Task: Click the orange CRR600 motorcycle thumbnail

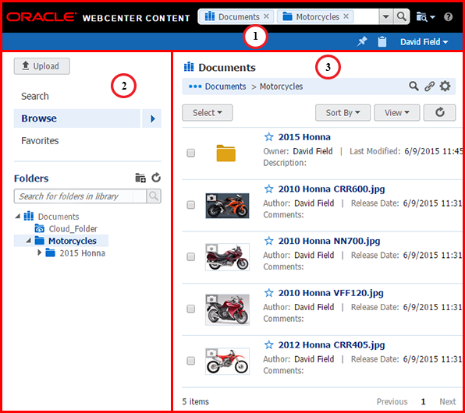Action: coord(228,206)
